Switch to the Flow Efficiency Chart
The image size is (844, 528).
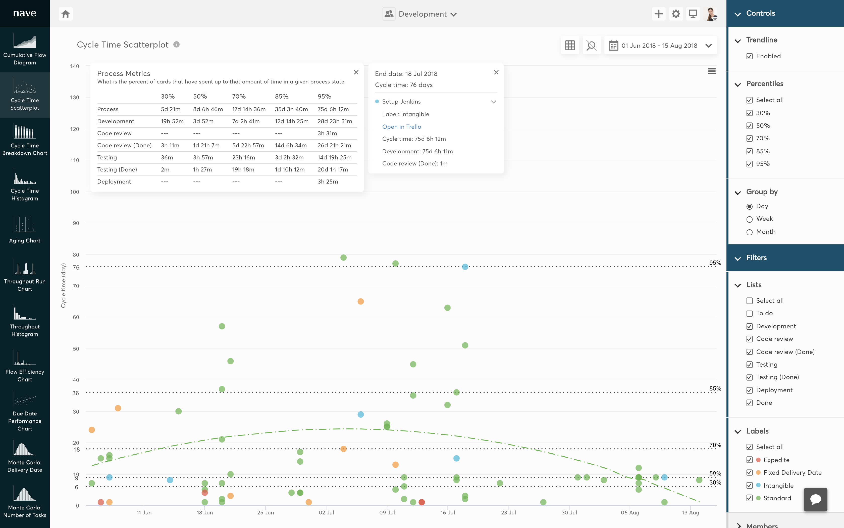[25, 366]
